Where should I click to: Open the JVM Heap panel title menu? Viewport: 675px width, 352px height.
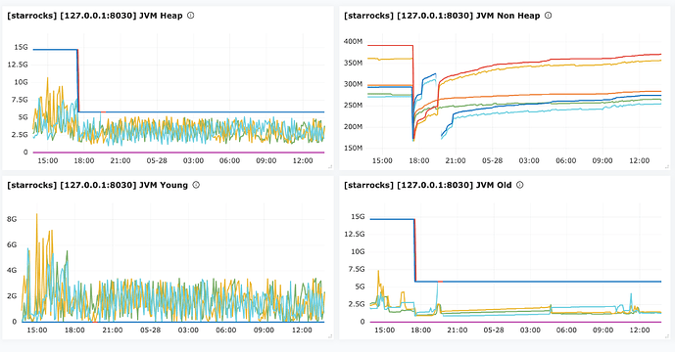tap(95, 16)
